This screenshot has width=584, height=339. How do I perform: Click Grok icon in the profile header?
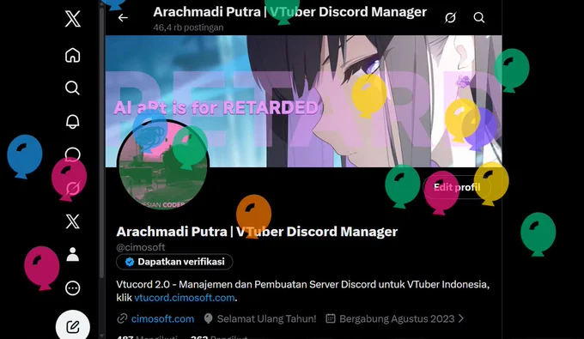tap(450, 17)
